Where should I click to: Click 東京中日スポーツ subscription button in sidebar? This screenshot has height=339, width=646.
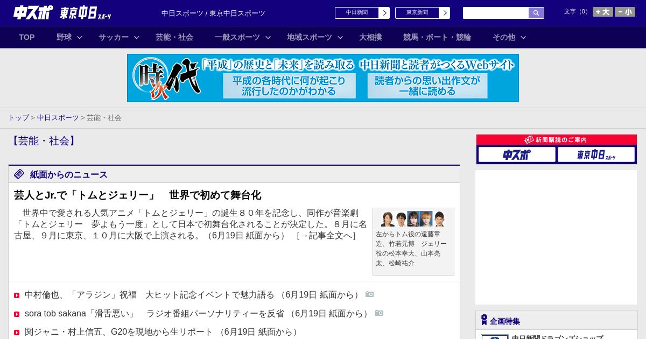point(596,154)
